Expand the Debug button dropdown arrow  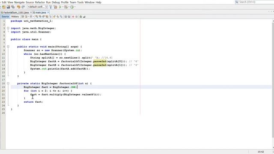(x=69, y=7)
